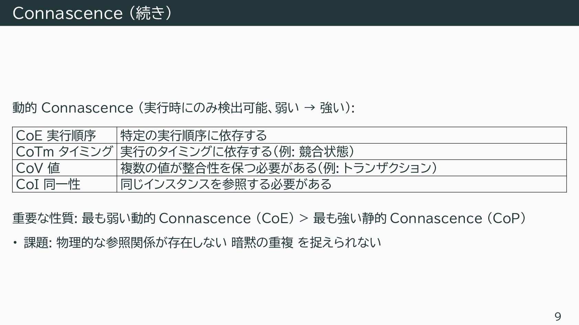Click the cell "特定の実行順序に依存する"

[x=194, y=135]
